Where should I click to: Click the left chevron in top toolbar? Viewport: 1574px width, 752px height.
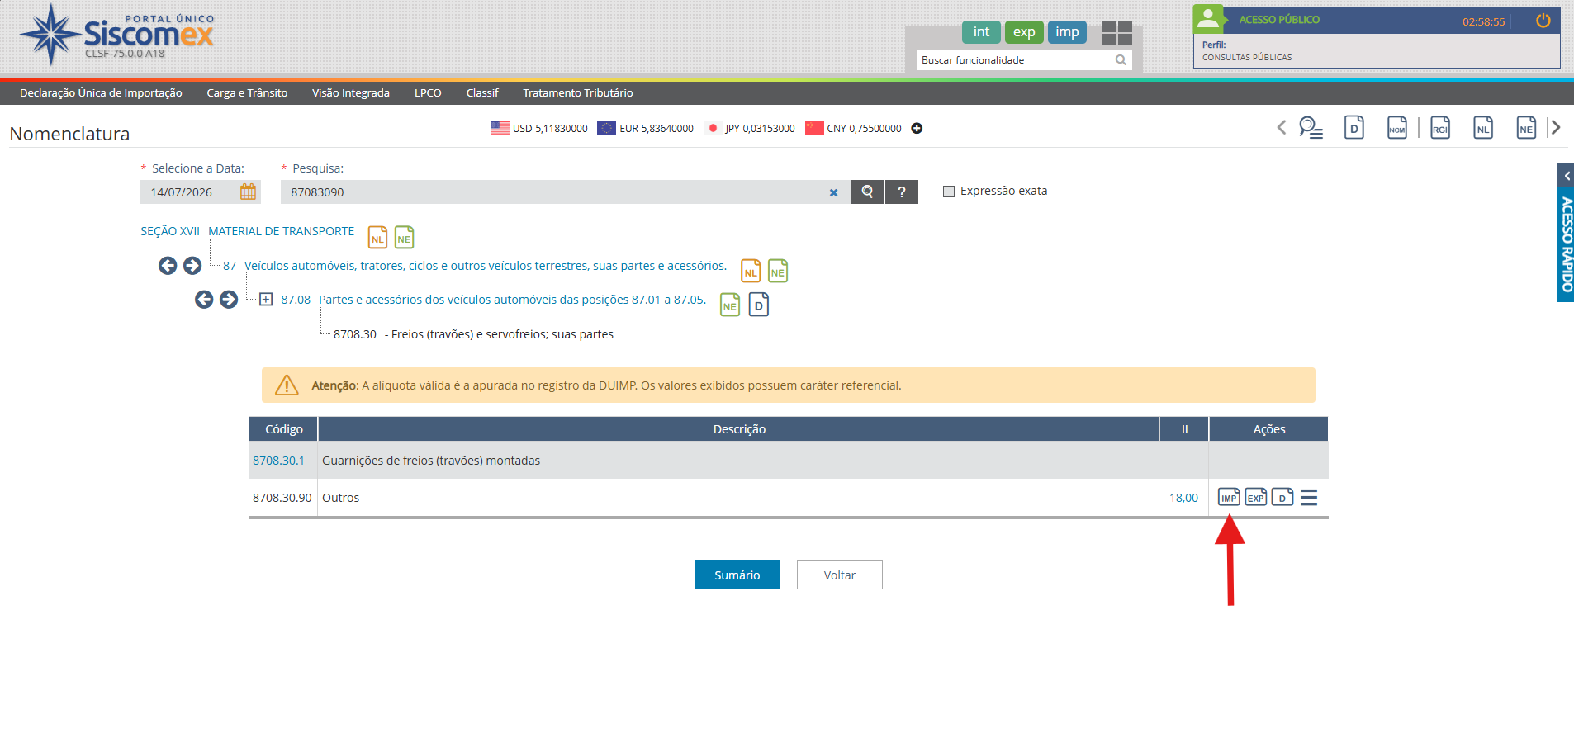(1282, 127)
